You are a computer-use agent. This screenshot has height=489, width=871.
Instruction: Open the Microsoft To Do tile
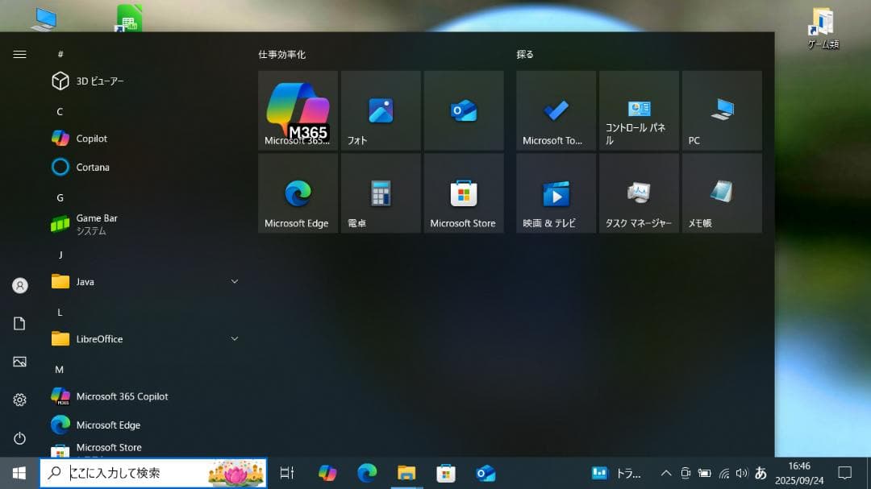pos(556,110)
